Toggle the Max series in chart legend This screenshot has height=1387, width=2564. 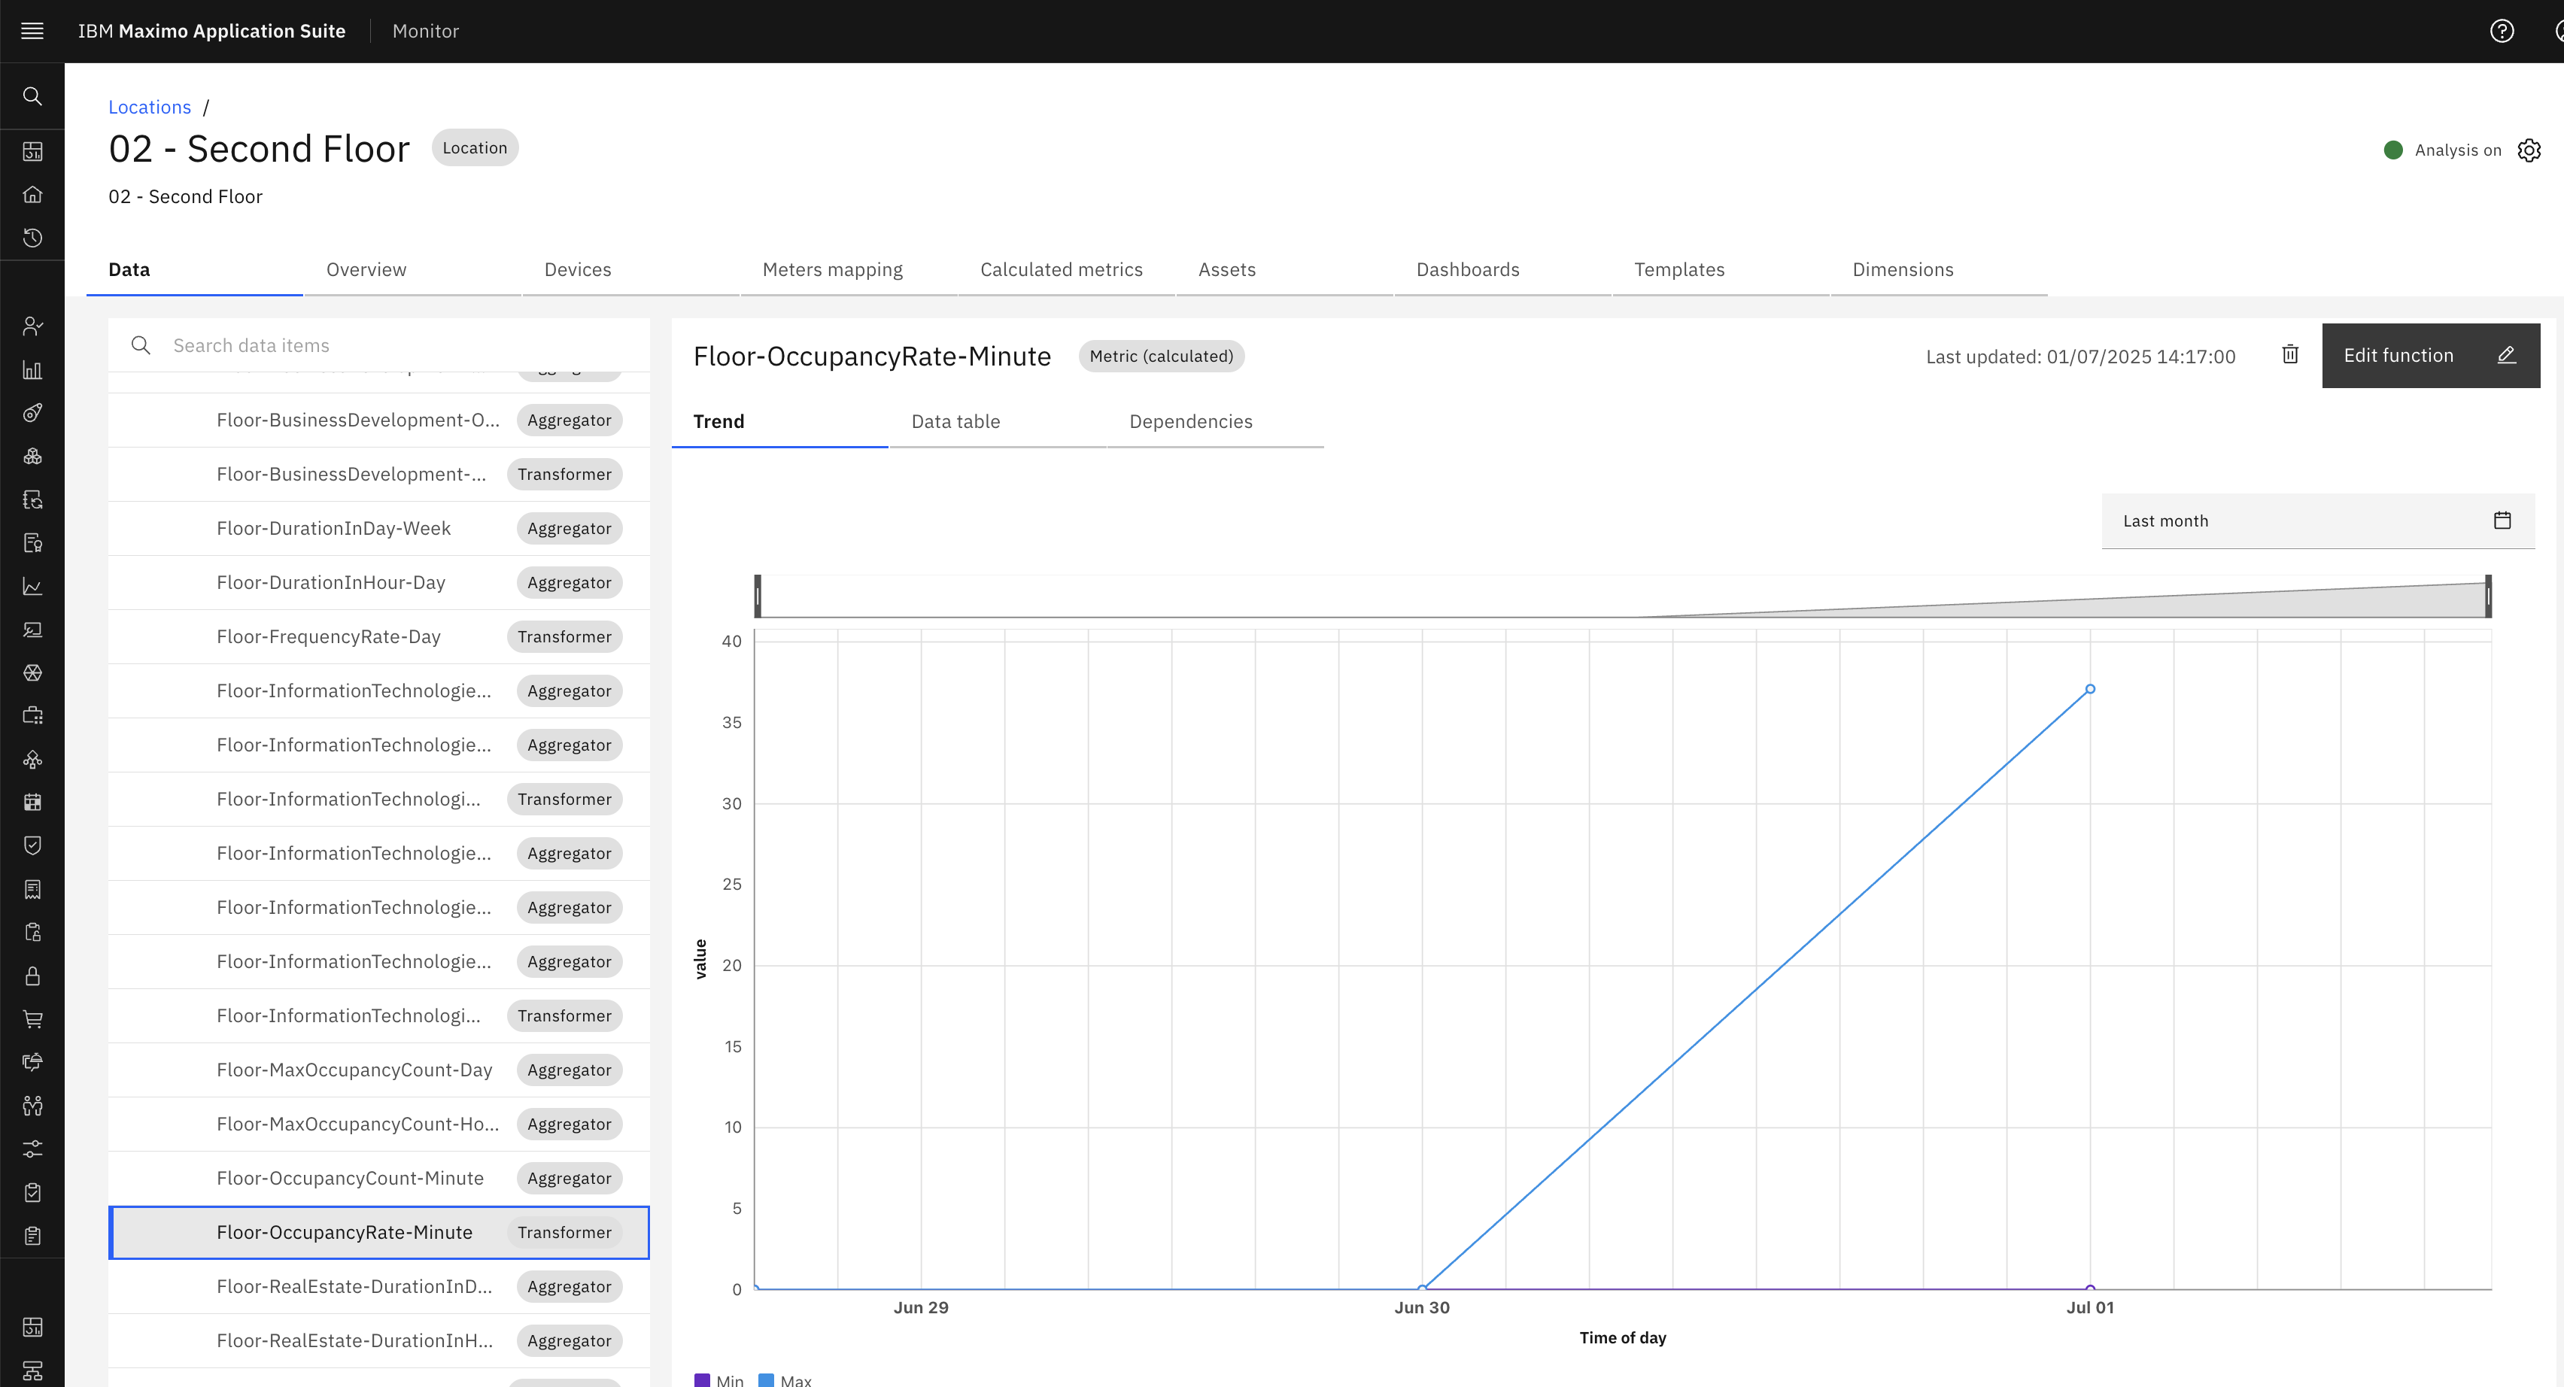[x=785, y=1380]
